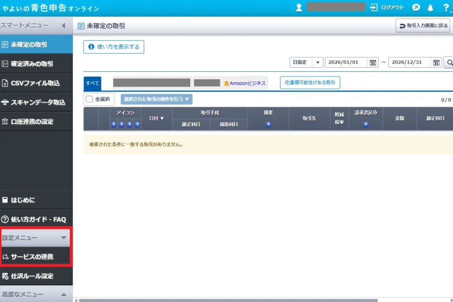This screenshot has width=453, height=302.
Task: Click the user account icon
Action: (x=299, y=8)
